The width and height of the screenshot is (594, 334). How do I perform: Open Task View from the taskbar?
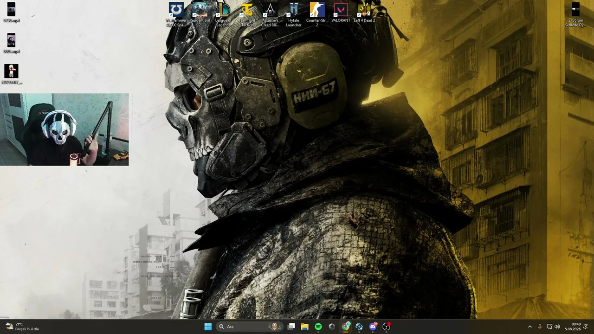[x=291, y=327]
